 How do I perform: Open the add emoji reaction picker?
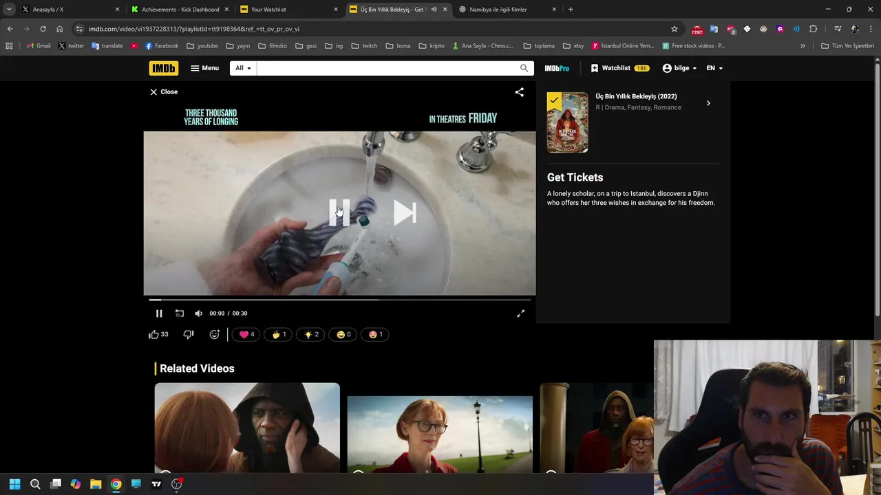214,334
